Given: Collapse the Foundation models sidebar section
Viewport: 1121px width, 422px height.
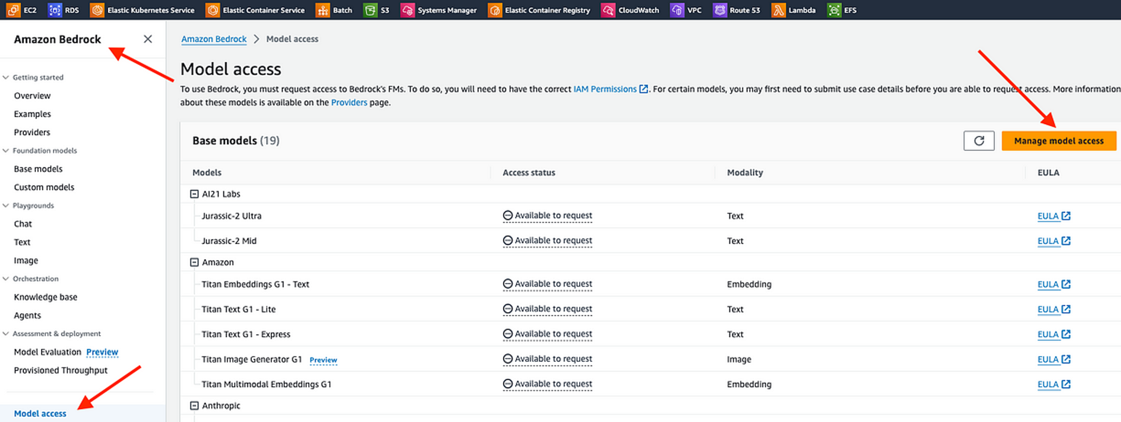Looking at the screenshot, I should coord(6,151).
